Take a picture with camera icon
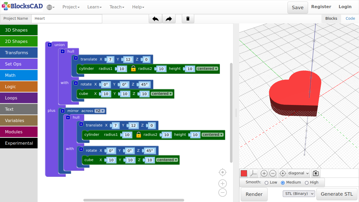This screenshot has height=202, width=359. coord(316,173)
